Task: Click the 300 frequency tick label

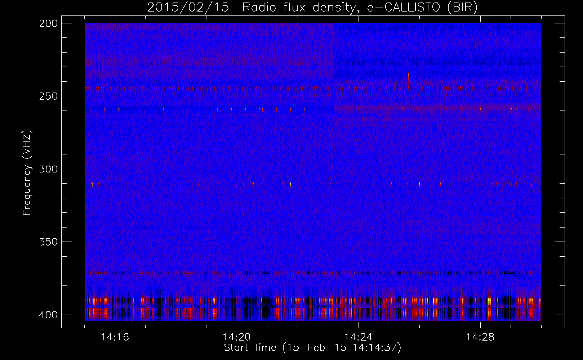Action: [x=48, y=169]
